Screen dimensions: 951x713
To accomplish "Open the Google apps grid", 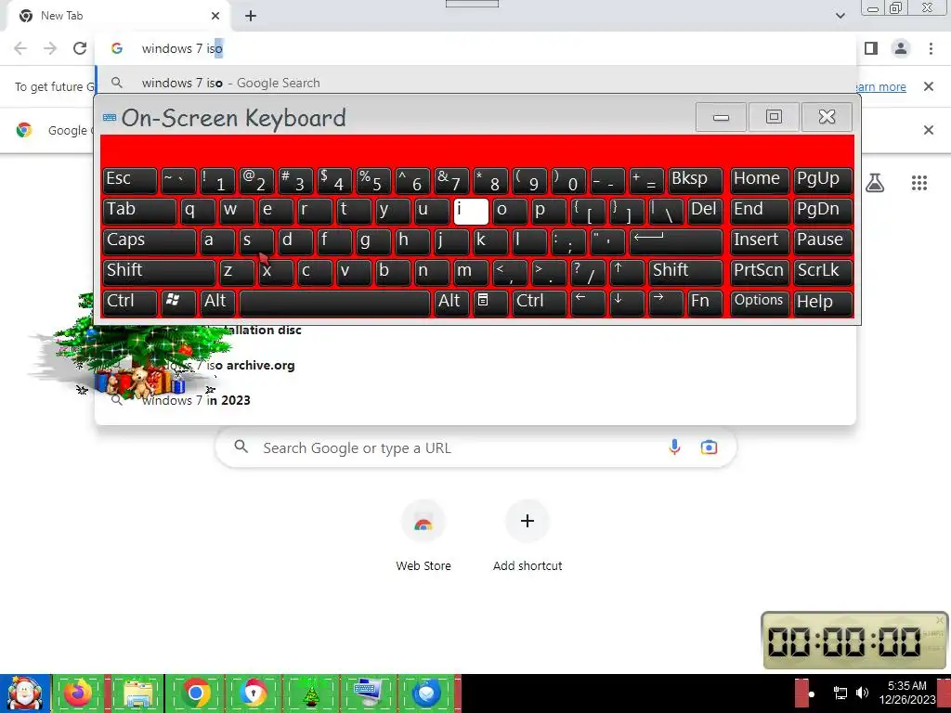I will [919, 183].
